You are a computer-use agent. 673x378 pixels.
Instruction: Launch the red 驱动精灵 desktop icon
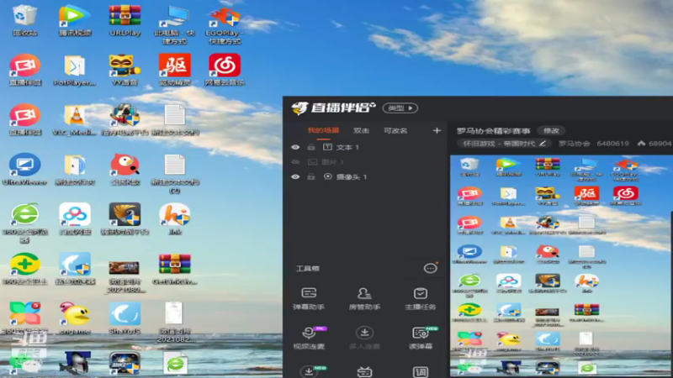click(x=174, y=70)
